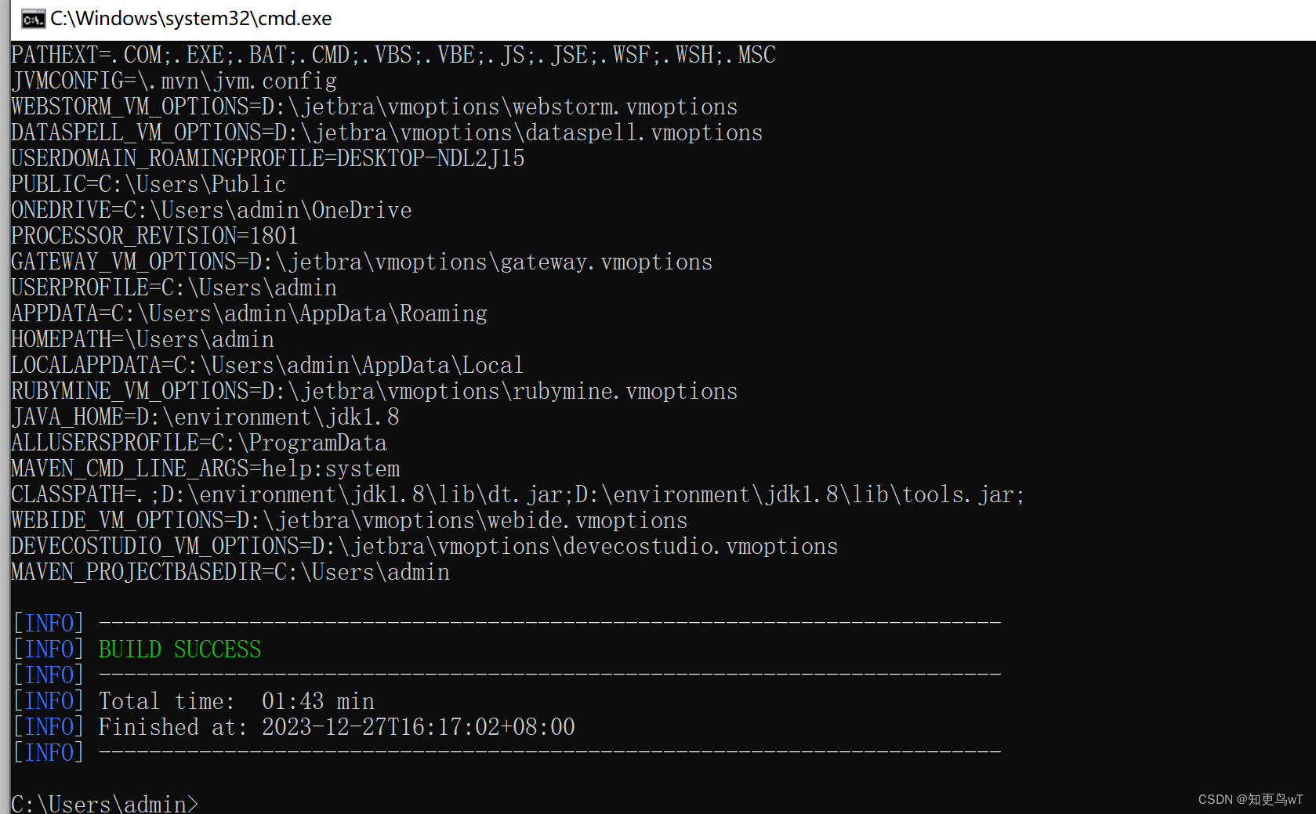1316x814 pixels.
Task: Click the cmd.exe icon in title bar
Action: coord(33,19)
